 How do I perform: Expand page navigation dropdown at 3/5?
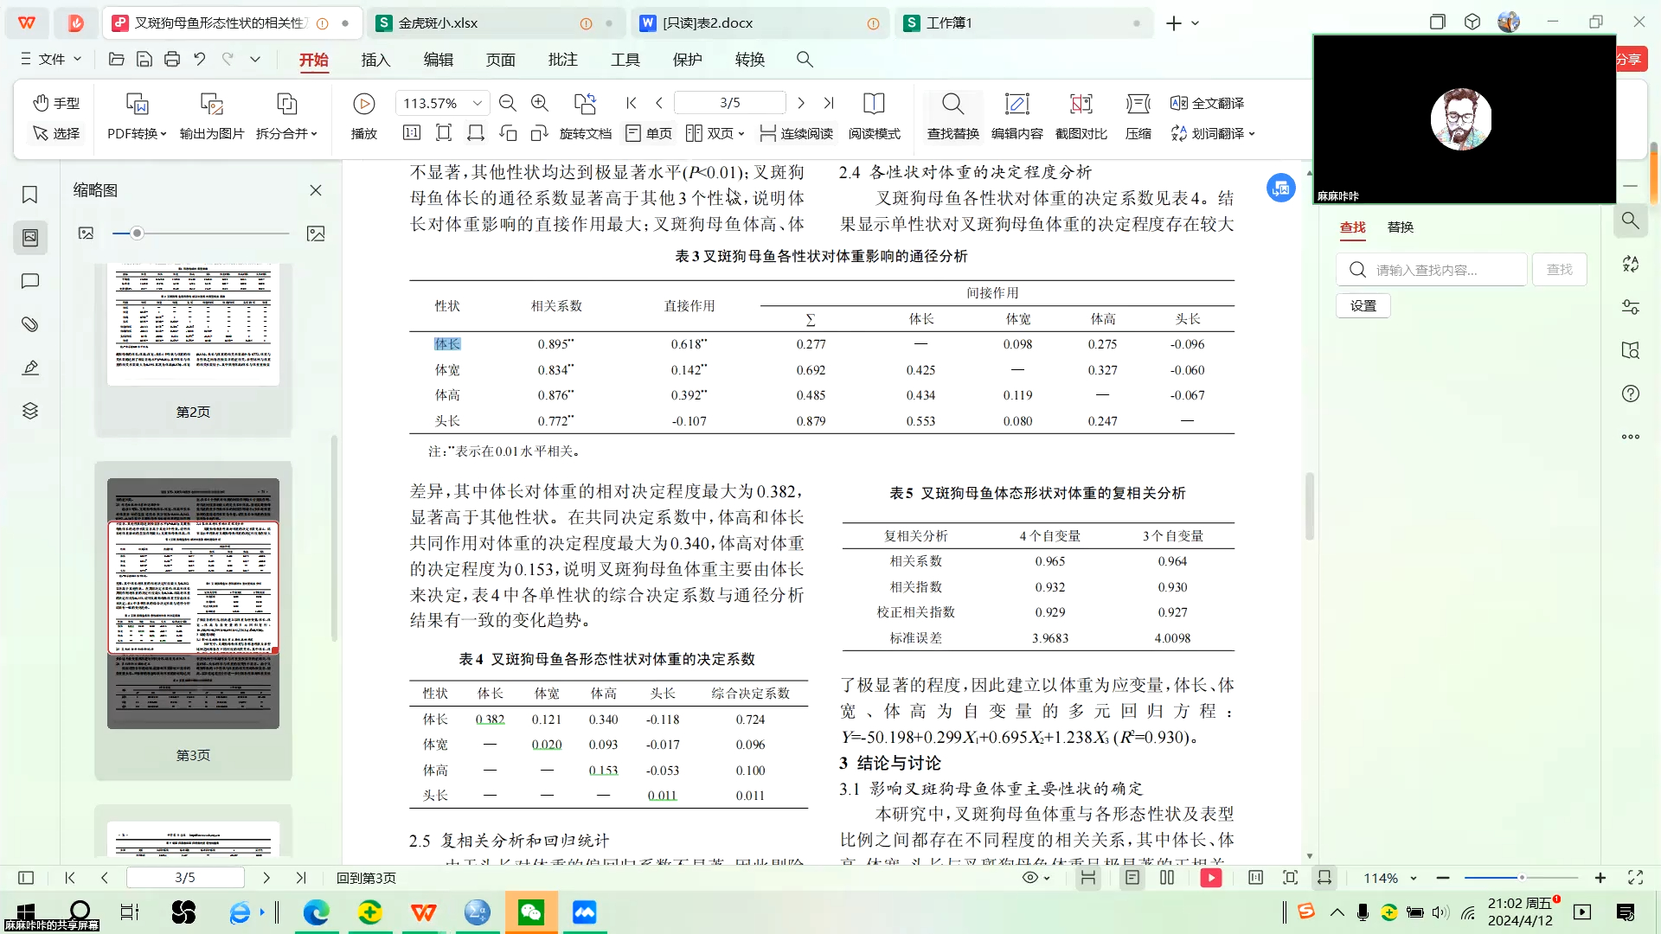(729, 103)
